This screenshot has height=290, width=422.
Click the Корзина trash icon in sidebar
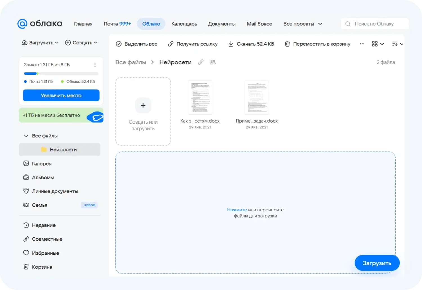[x=26, y=266]
